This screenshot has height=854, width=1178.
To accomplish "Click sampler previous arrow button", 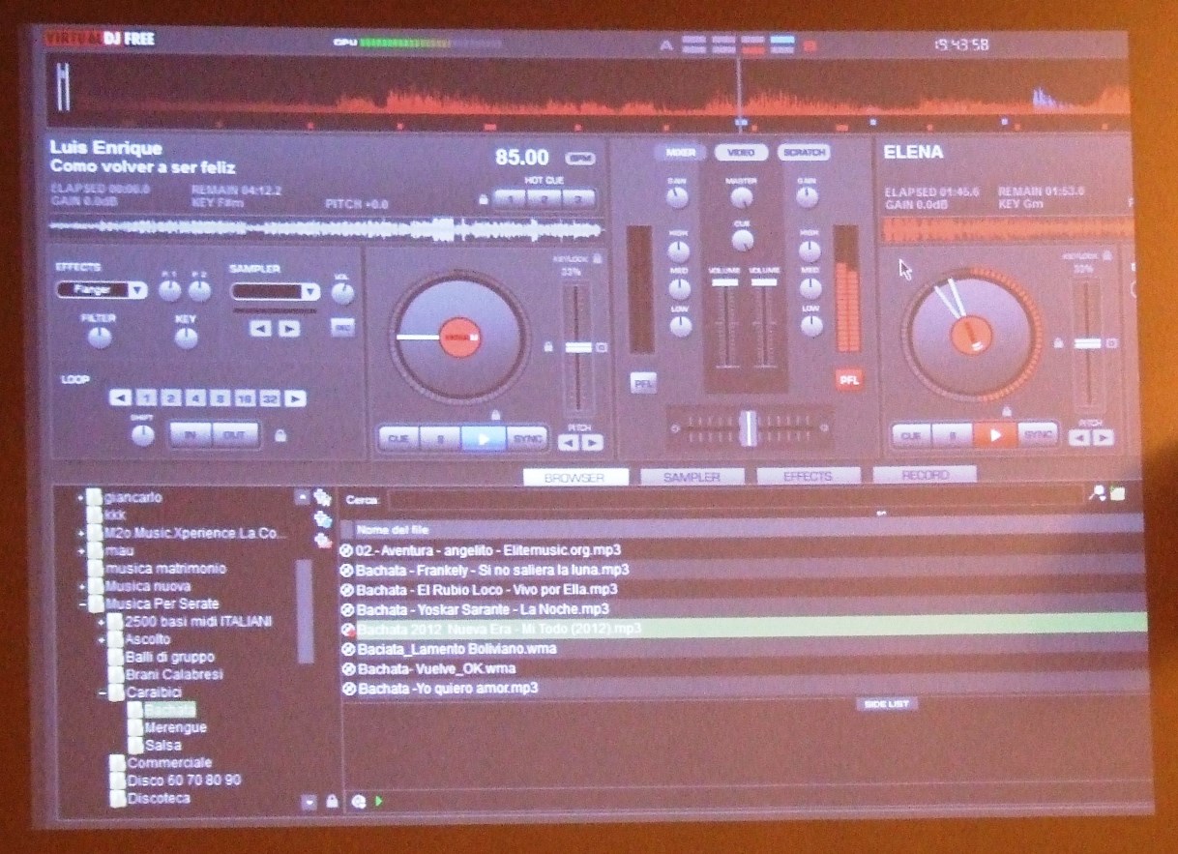I will (x=261, y=328).
